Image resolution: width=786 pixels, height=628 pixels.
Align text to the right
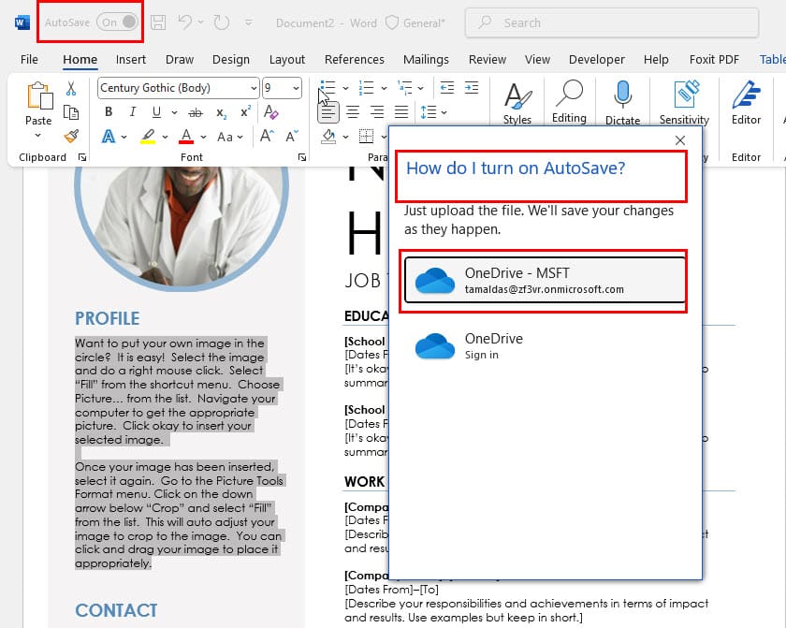point(377,111)
